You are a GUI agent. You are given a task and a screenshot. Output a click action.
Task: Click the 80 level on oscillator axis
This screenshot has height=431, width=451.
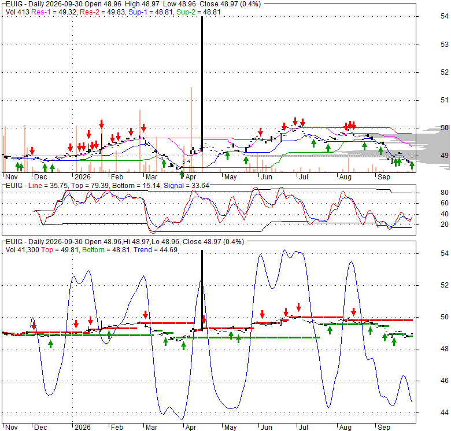point(445,193)
